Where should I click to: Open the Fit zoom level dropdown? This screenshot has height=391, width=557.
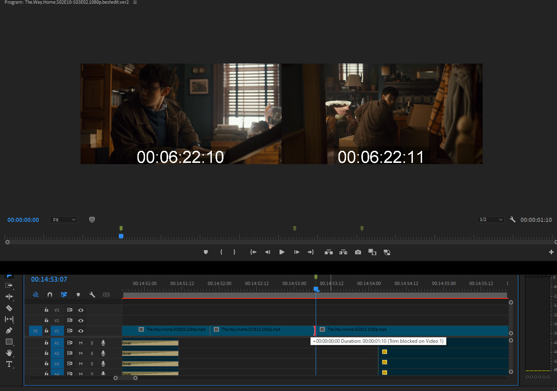64,220
